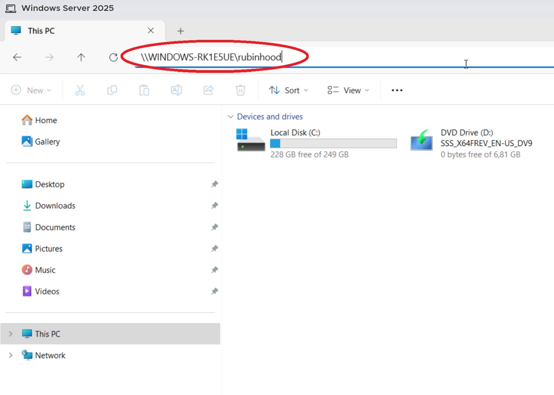This screenshot has height=395, width=554.
Task: Close the This PC tab
Action: pyautogui.click(x=151, y=31)
